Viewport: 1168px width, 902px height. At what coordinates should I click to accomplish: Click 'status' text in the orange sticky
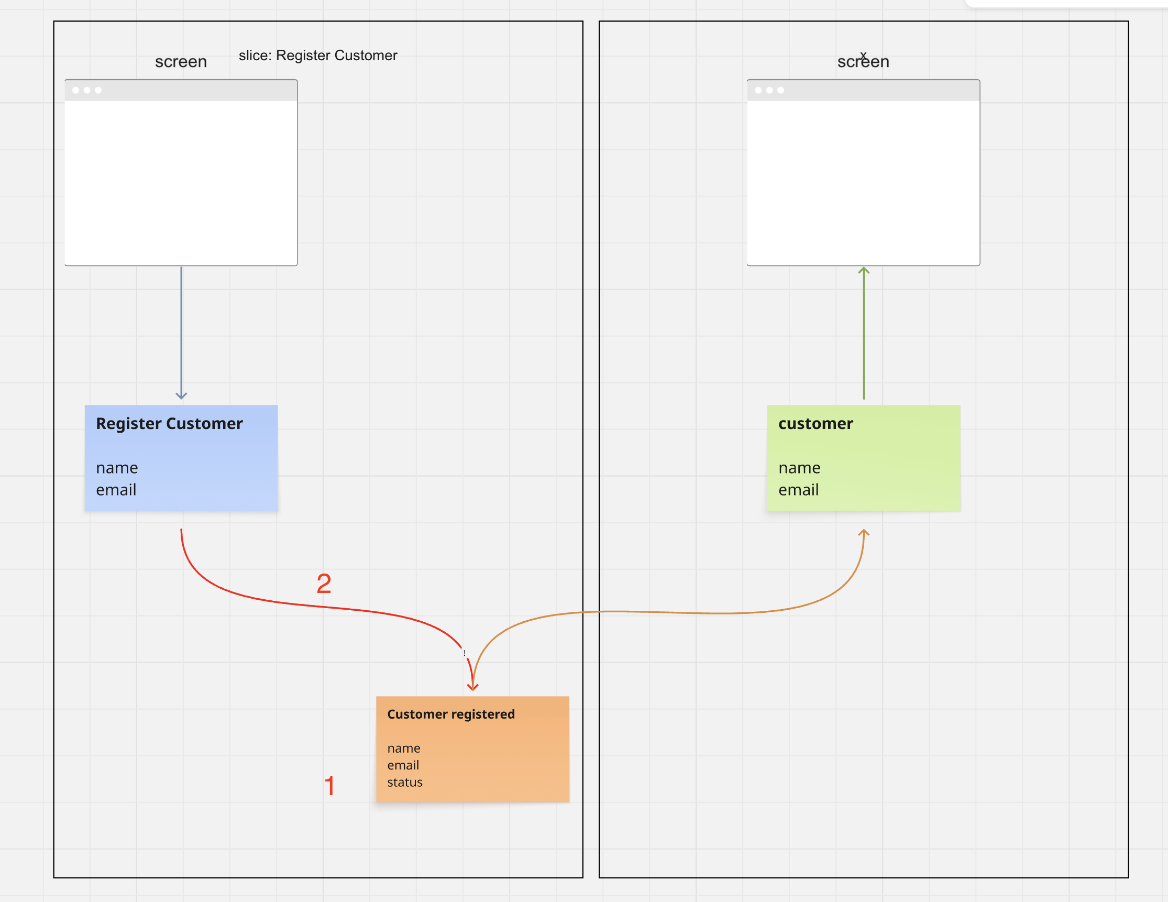click(405, 782)
